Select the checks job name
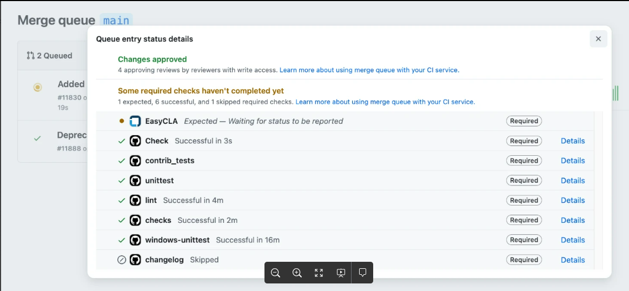Image resolution: width=629 pixels, height=291 pixels. pos(158,220)
